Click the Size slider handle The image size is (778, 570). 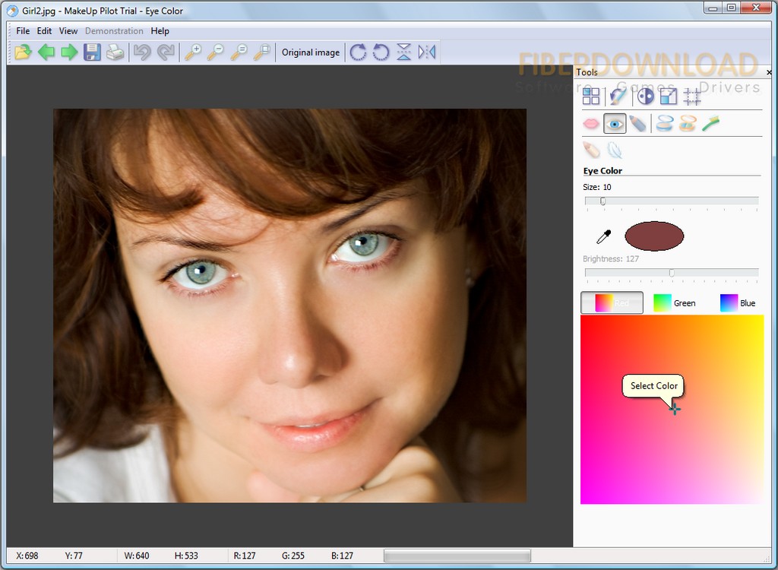pos(602,201)
